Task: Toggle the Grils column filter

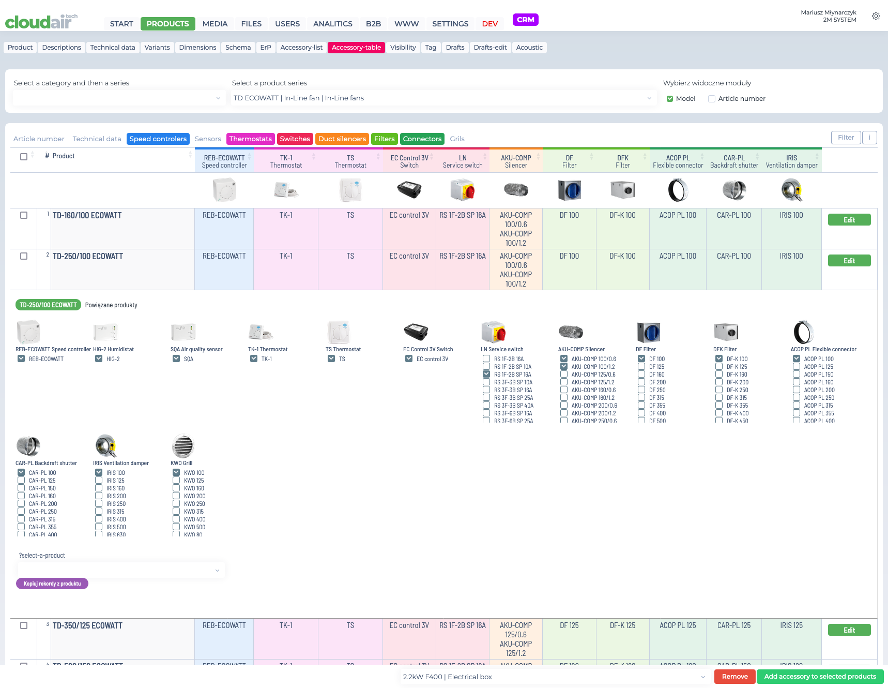Action: click(x=457, y=139)
